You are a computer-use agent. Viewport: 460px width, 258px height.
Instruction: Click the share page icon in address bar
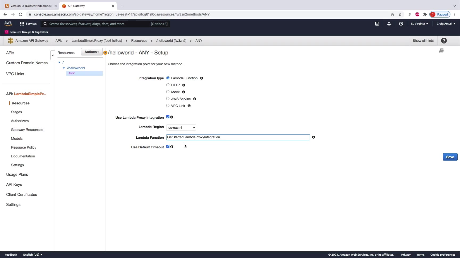tap(392, 14)
